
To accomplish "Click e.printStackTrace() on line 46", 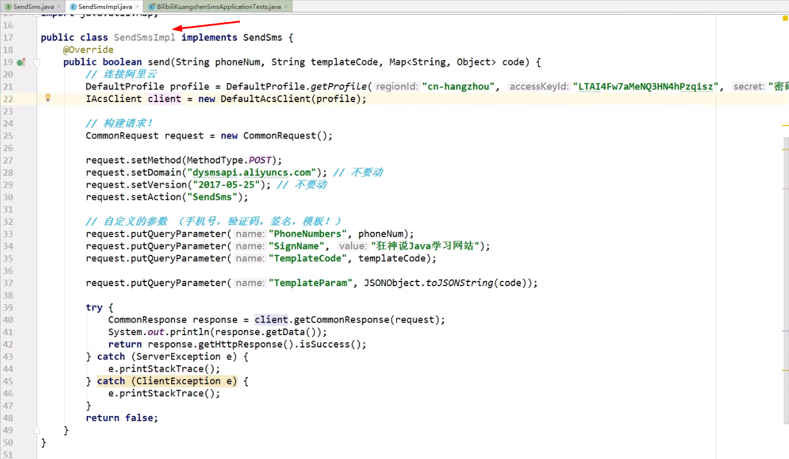I will 164,394.
